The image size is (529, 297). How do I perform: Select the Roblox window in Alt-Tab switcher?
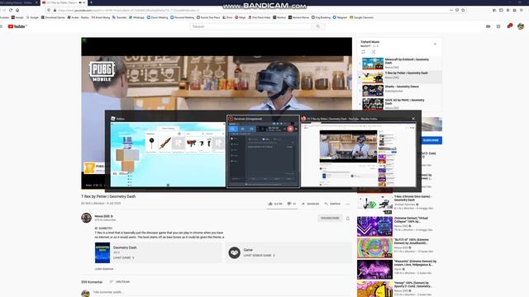(168, 152)
